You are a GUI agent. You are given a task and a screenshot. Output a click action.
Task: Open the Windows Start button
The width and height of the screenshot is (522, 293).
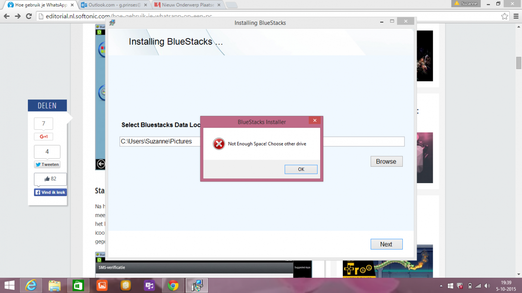(x=9, y=285)
